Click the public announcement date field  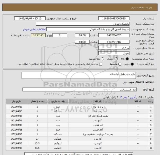pos(30,19)
